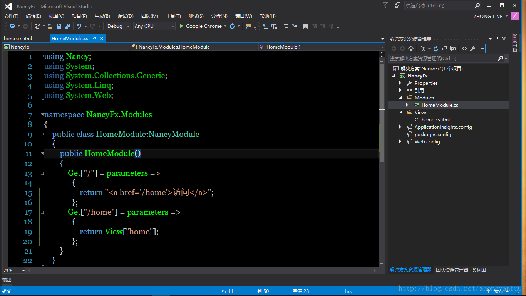Switch to the home.cshtml editor tab
This screenshot has width=526, height=296.
click(x=18, y=39)
